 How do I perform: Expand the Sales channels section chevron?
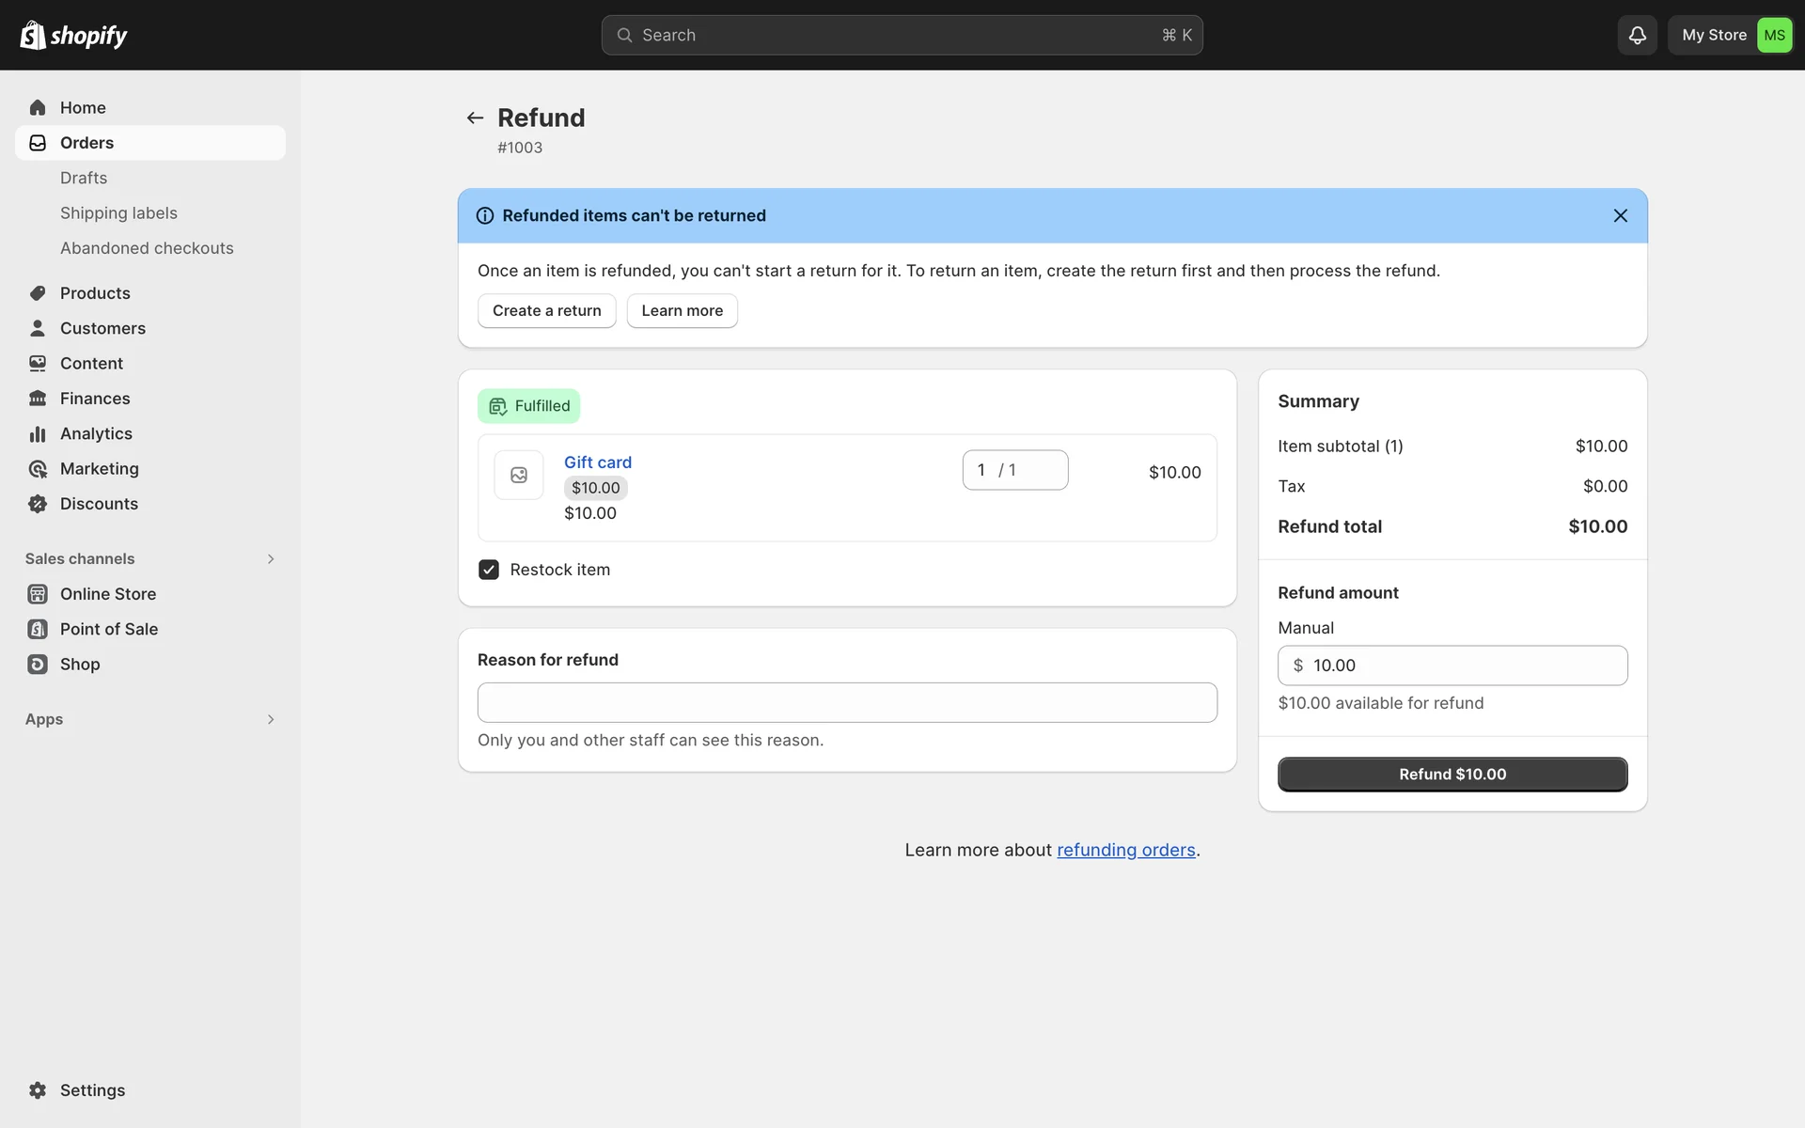point(271,558)
